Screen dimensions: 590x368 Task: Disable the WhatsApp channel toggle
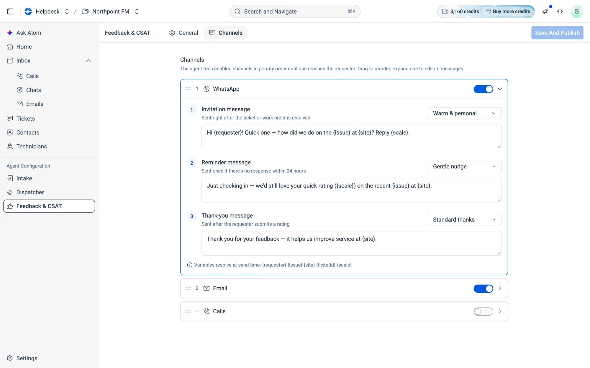483,89
